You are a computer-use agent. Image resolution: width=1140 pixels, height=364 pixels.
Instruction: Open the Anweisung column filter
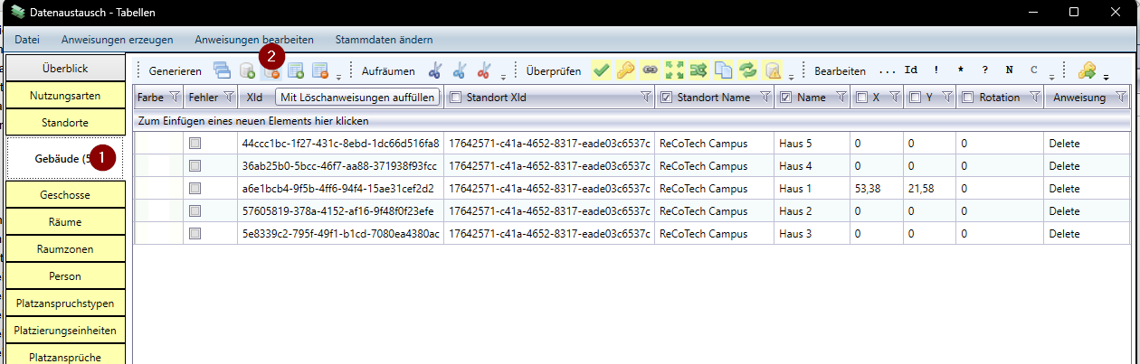click(1121, 98)
